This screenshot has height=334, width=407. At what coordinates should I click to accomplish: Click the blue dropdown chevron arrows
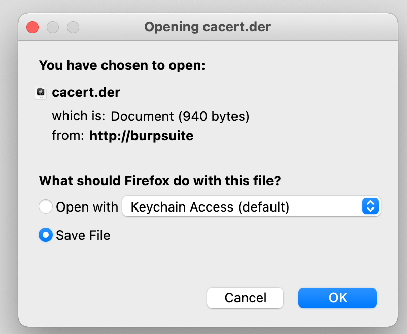coord(370,206)
